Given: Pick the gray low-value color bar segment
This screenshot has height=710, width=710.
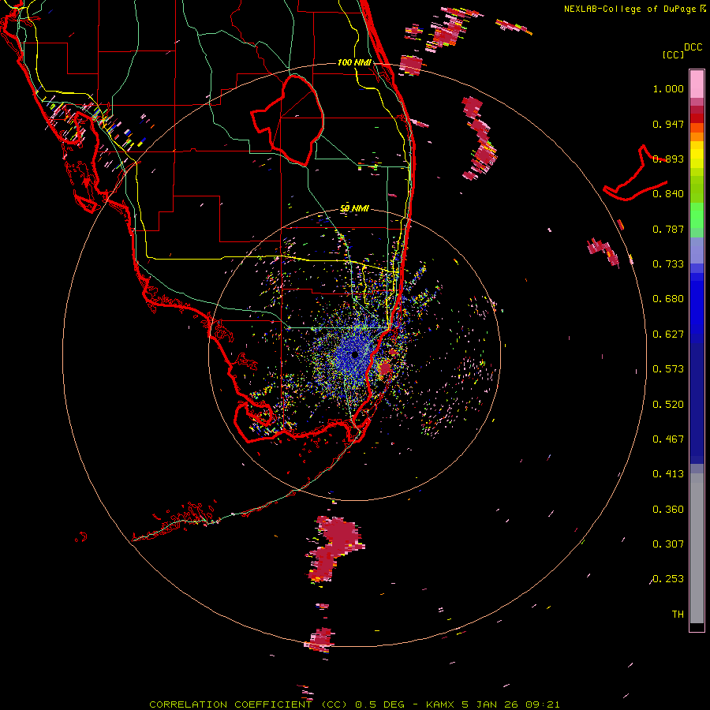Looking at the screenshot, I should coord(697,548).
